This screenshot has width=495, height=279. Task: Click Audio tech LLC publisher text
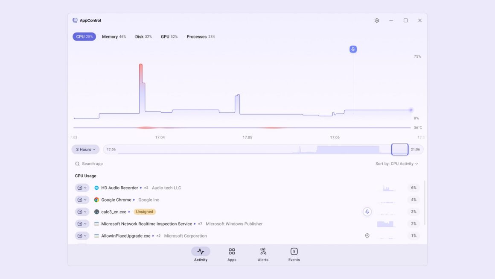[x=166, y=188]
